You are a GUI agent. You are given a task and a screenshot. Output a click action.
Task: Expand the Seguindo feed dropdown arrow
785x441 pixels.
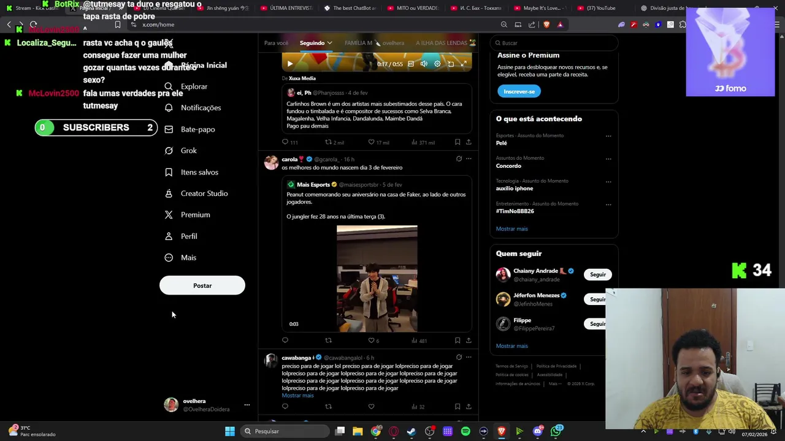pos(329,43)
